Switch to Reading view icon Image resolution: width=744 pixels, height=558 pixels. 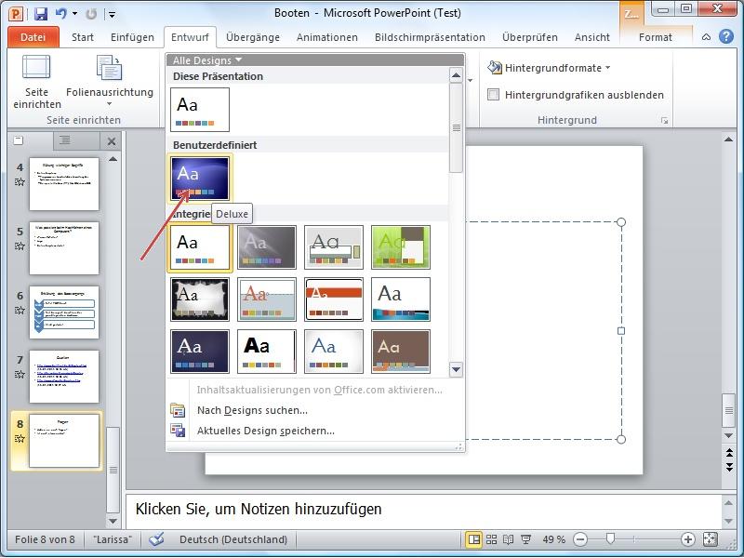pyautogui.click(x=508, y=539)
